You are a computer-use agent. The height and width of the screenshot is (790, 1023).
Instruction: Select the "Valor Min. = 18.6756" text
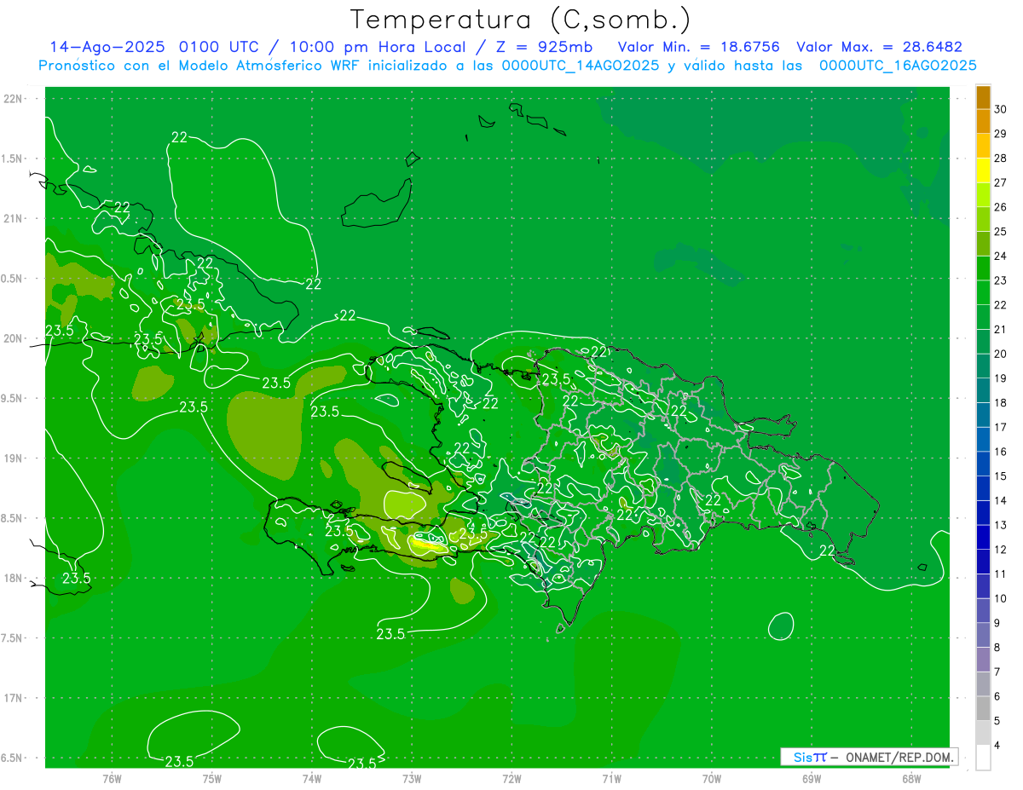[x=698, y=47]
